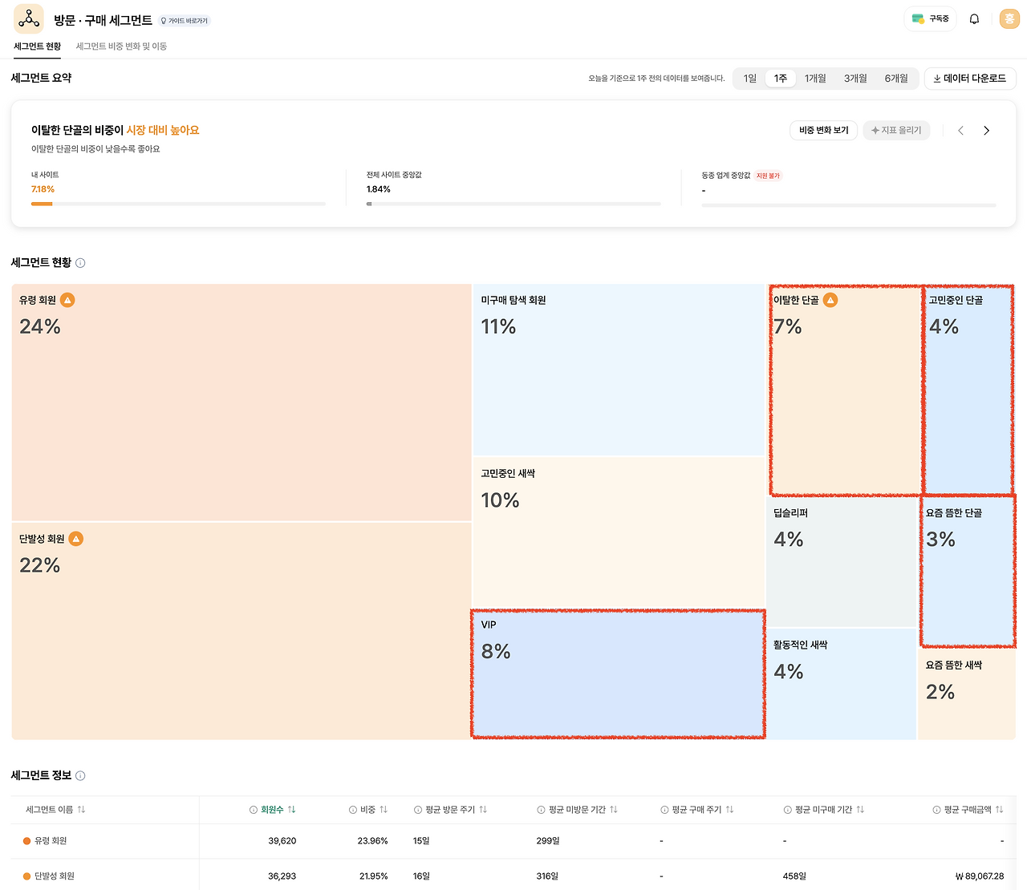The height and width of the screenshot is (890, 1027).
Task: Select the 이탈한 단골 7% tile
Action: 845,390
